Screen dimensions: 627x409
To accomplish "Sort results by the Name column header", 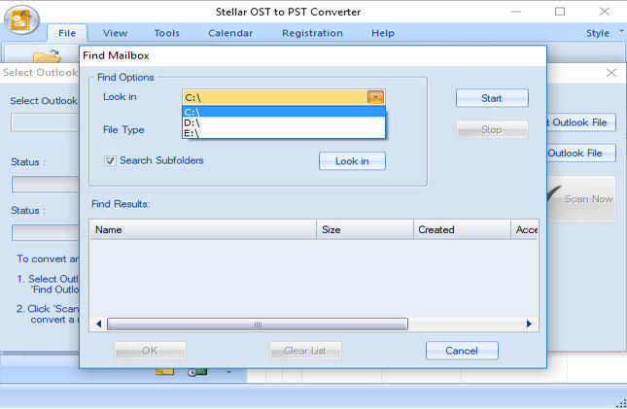I will click(203, 229).
